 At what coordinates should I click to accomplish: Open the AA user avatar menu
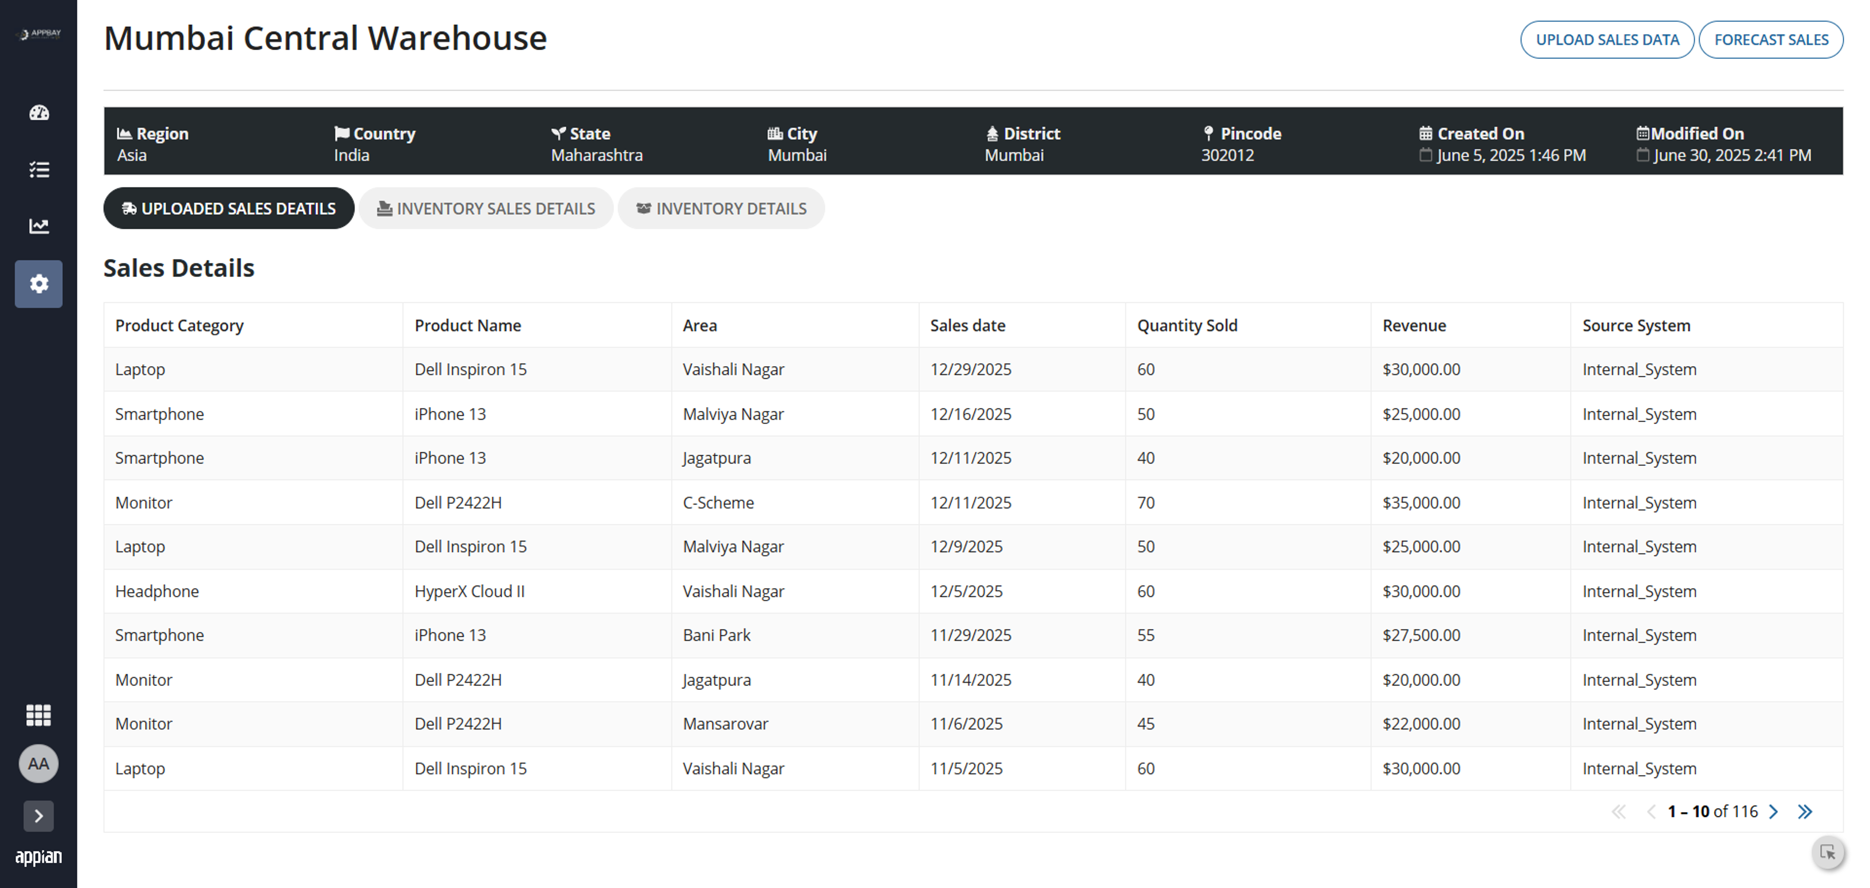click(x=38, y=763)
